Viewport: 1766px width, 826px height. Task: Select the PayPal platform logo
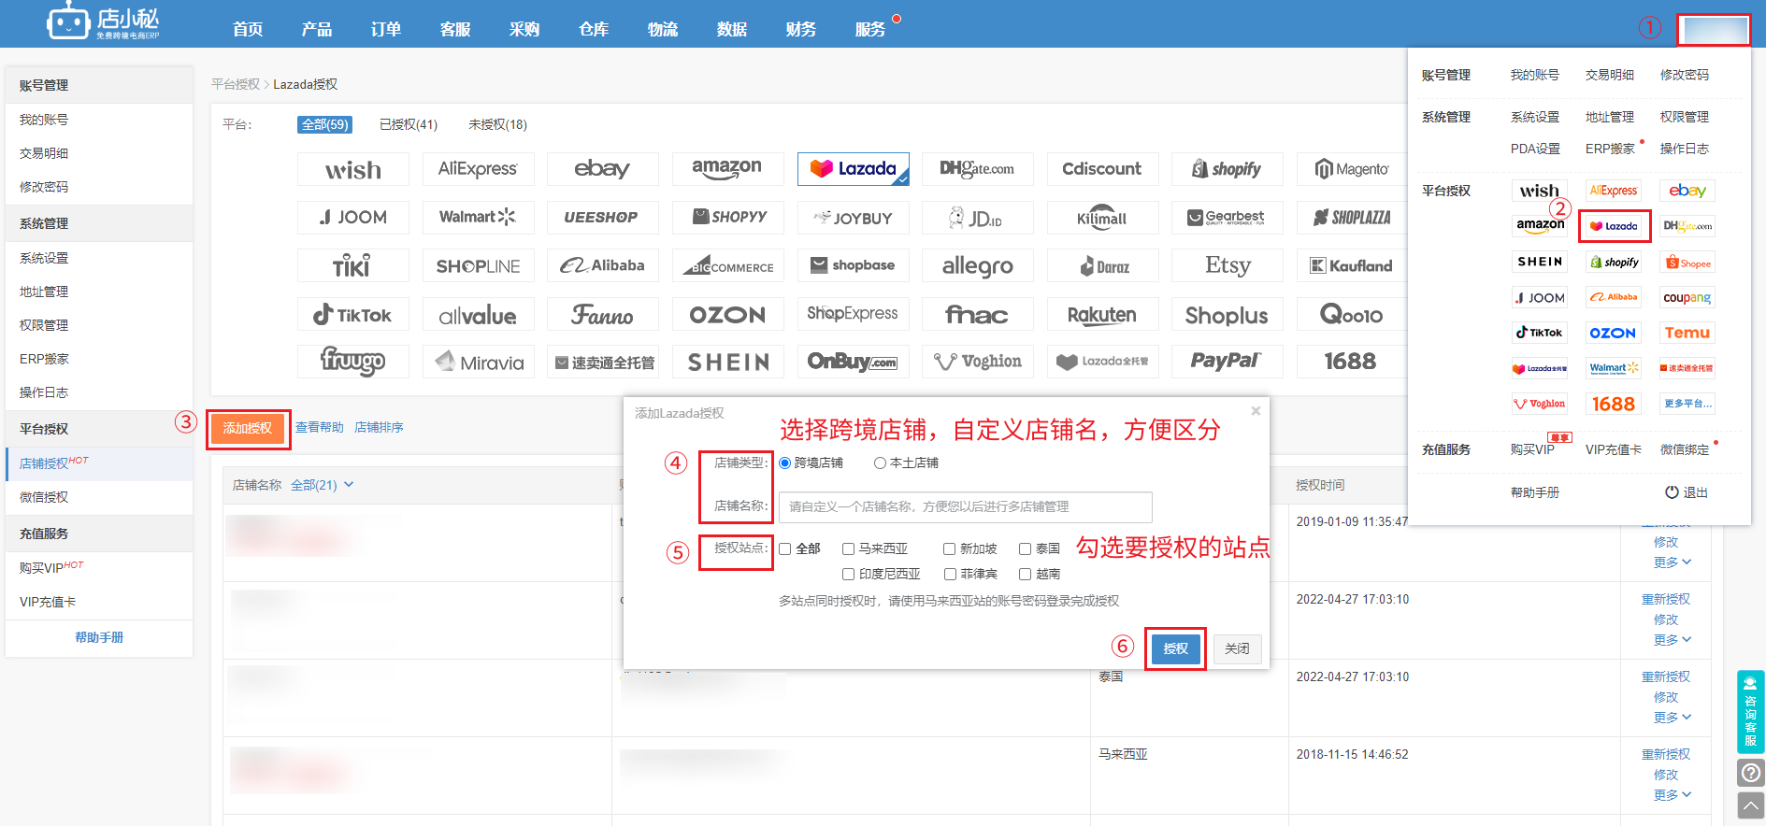[x=1227, y=362]
